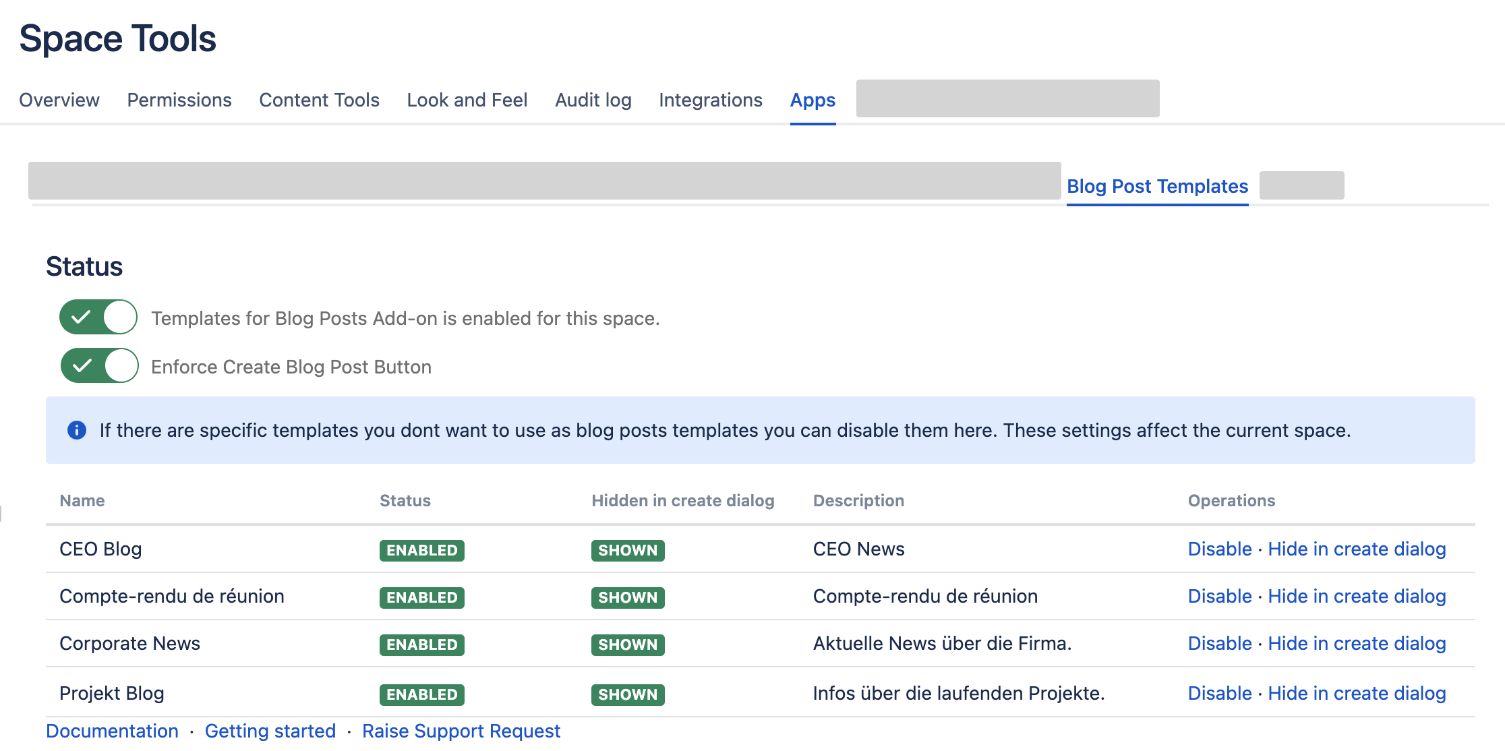The image size is (1505, 751).
Task: Go to Look and Feel tab
Action: 467,100
